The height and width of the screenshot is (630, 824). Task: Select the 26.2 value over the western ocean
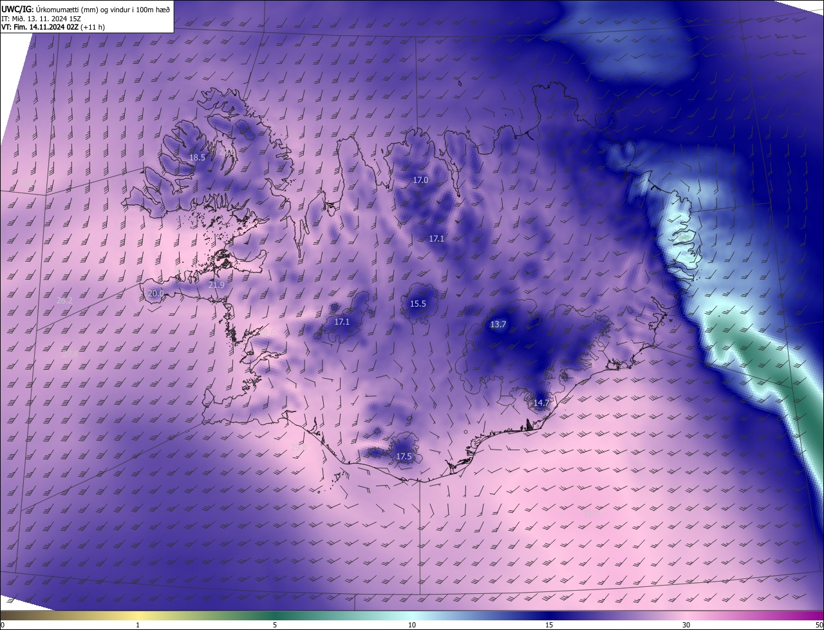[x=64, y=301]
